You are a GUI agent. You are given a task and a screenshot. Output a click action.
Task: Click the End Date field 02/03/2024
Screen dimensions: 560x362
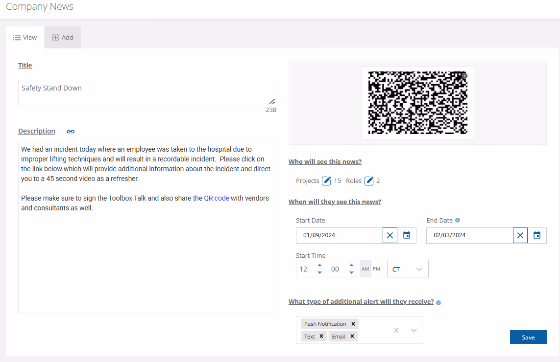click(470, 235)
